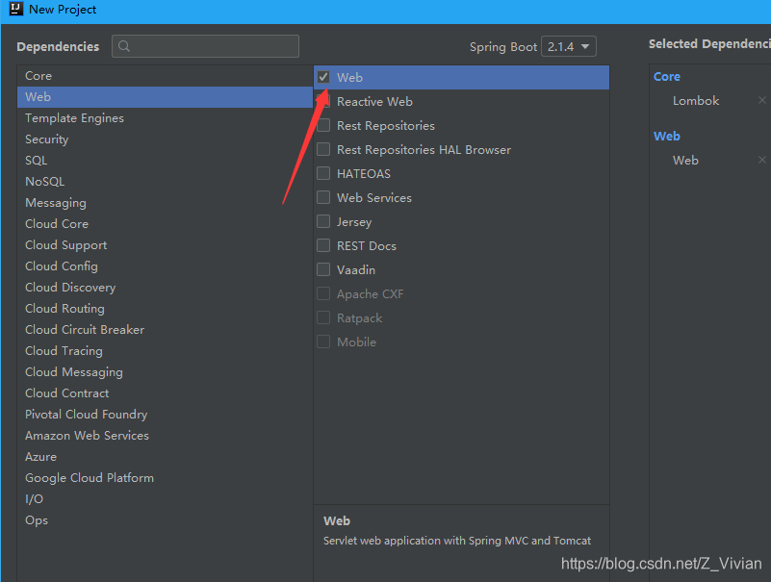The width and height of the screenshot is (771, 582).
Task: Click Core heading in Selected Dependencies
Action: (x=667, y=76)
